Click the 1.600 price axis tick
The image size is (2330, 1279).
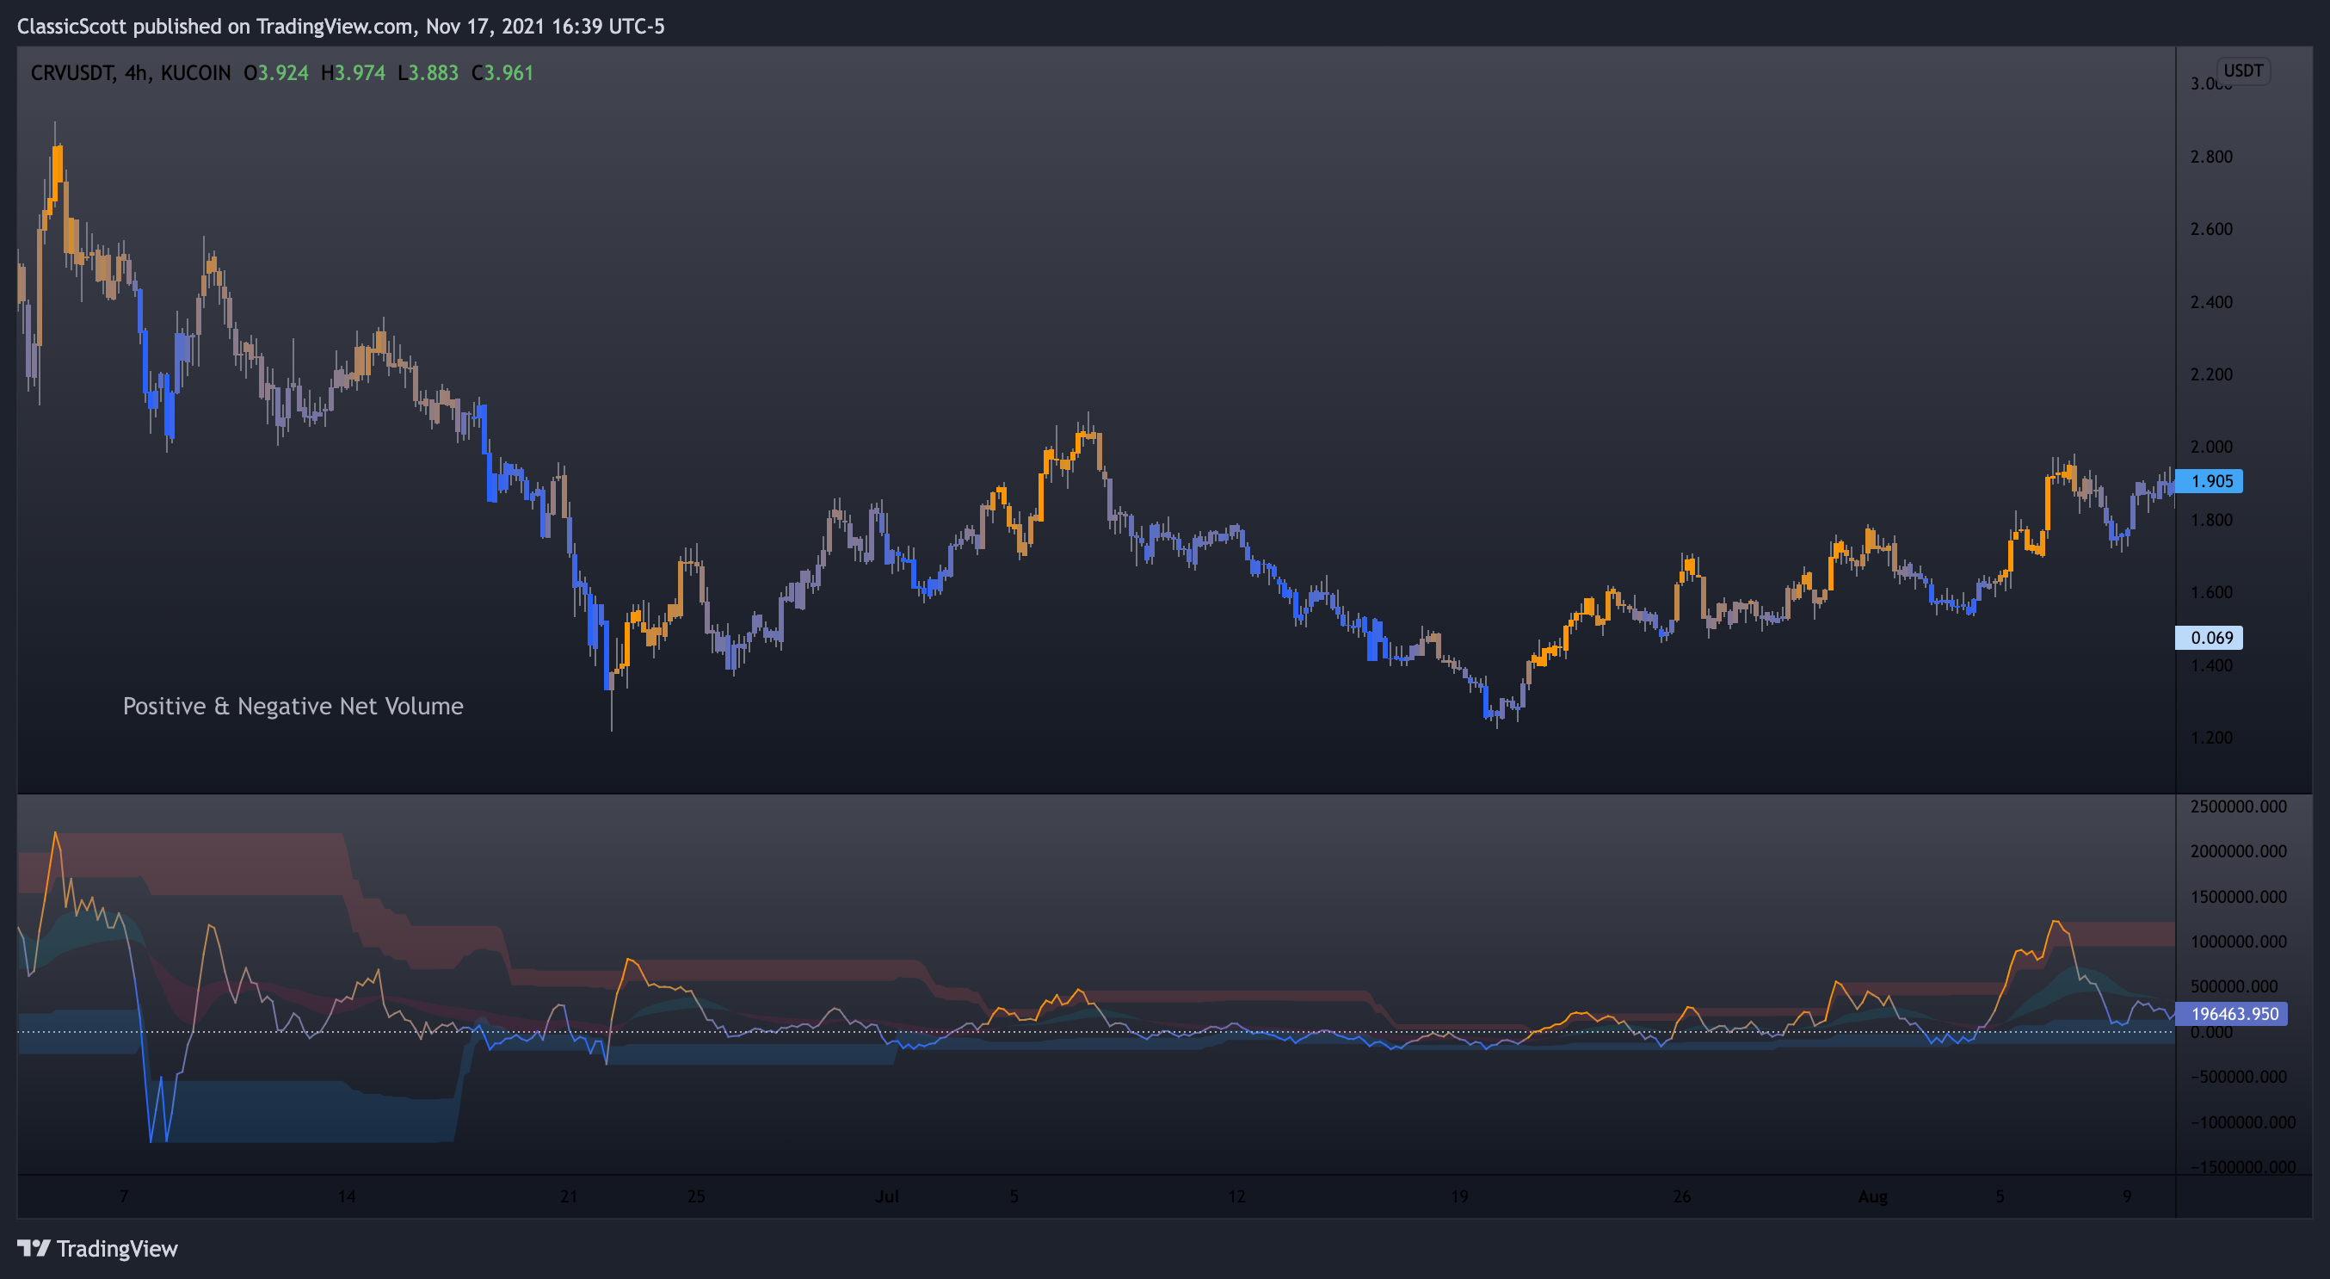tap(2210, 592)
